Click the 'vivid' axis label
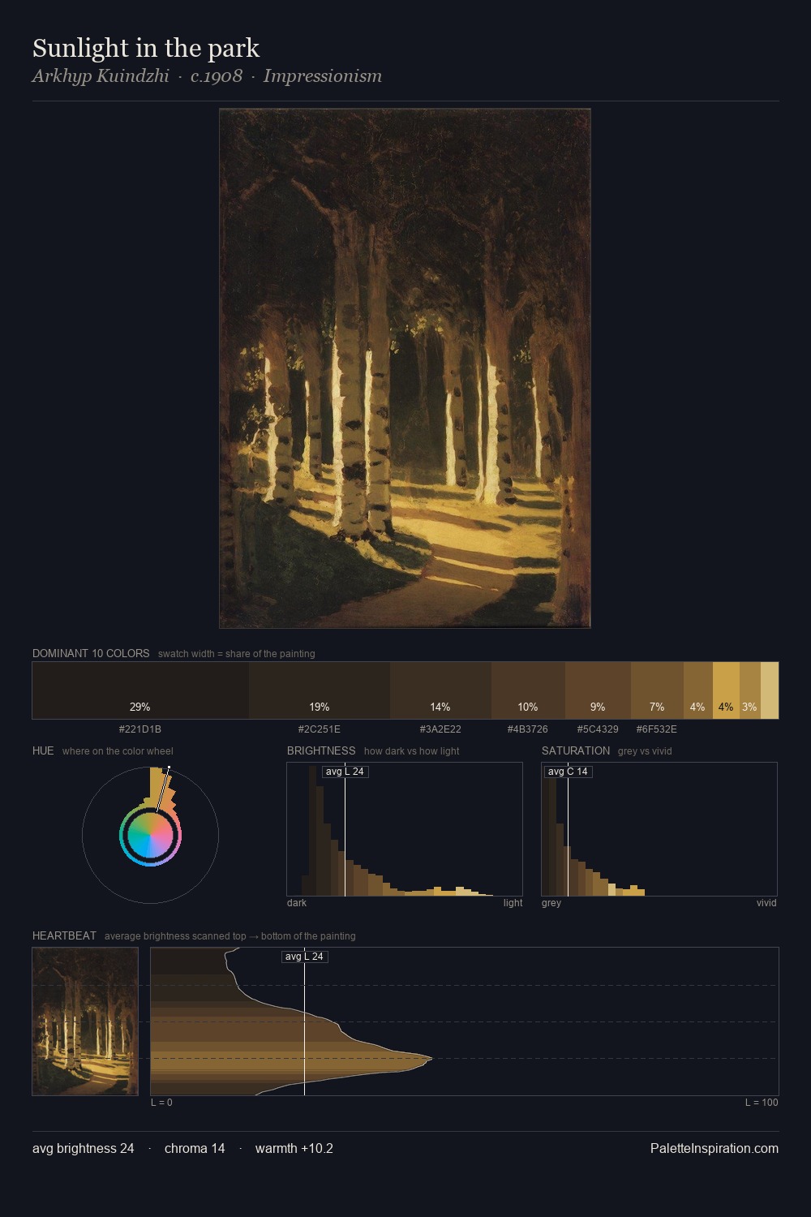 [x=766, y=903]
